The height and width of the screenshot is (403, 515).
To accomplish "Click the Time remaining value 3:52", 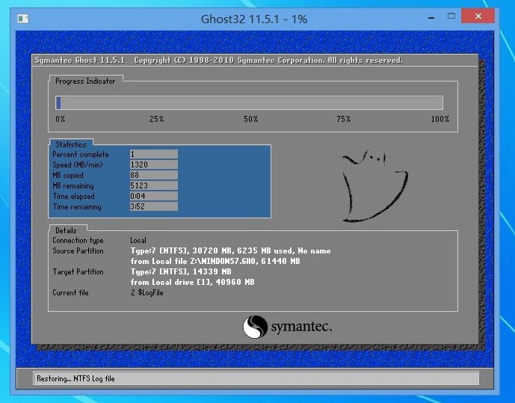I will pos(154,206).
